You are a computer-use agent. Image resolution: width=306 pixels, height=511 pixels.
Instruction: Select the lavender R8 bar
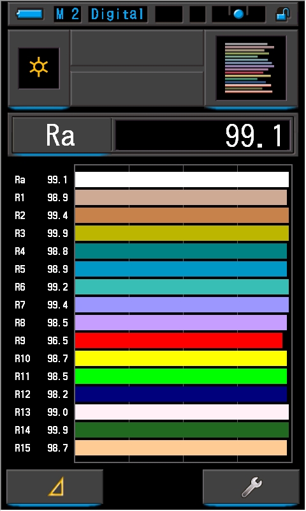point(181,323)
